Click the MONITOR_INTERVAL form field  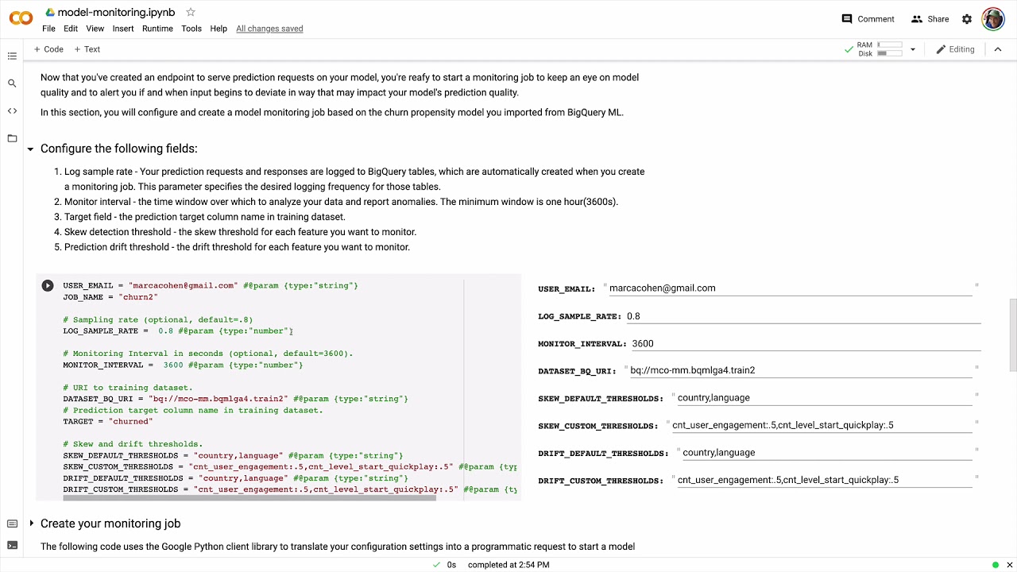tap(806, 344)
